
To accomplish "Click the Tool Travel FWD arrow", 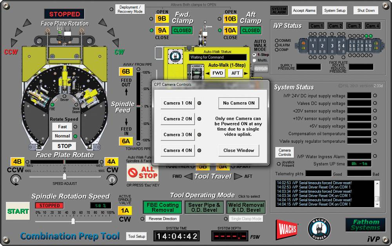I will [188, 177].
